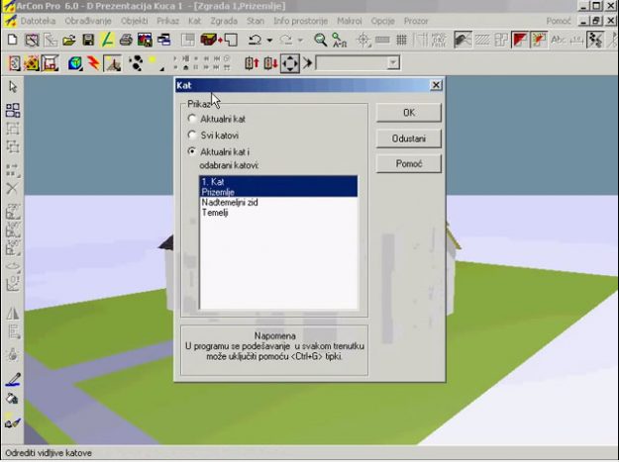Click the New document icon
Image resolution: width=619 pixels, height=462 pixels.
point(12,41)
